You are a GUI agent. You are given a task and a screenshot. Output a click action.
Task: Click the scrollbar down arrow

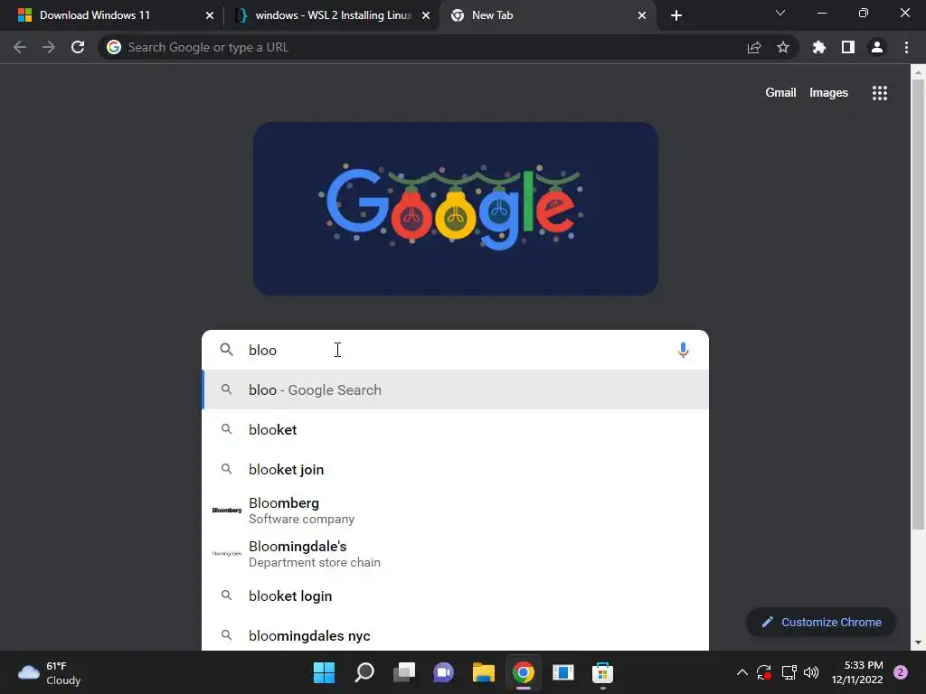click(x=918, y=642)
